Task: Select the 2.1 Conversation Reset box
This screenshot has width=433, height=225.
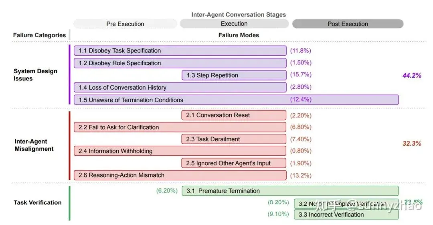Action: [x=234, y=115]
